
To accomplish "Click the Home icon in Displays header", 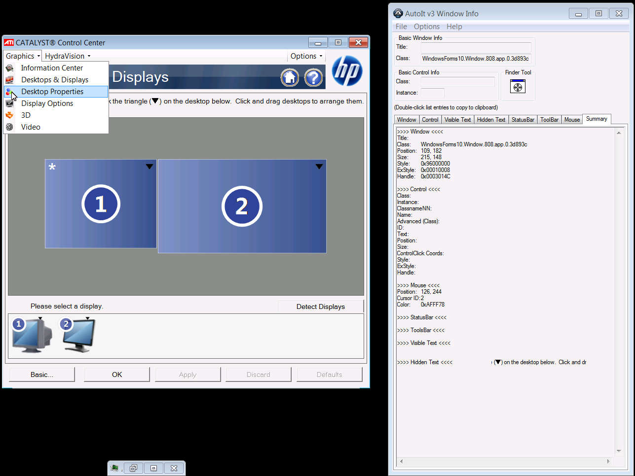I will (290, 77).
